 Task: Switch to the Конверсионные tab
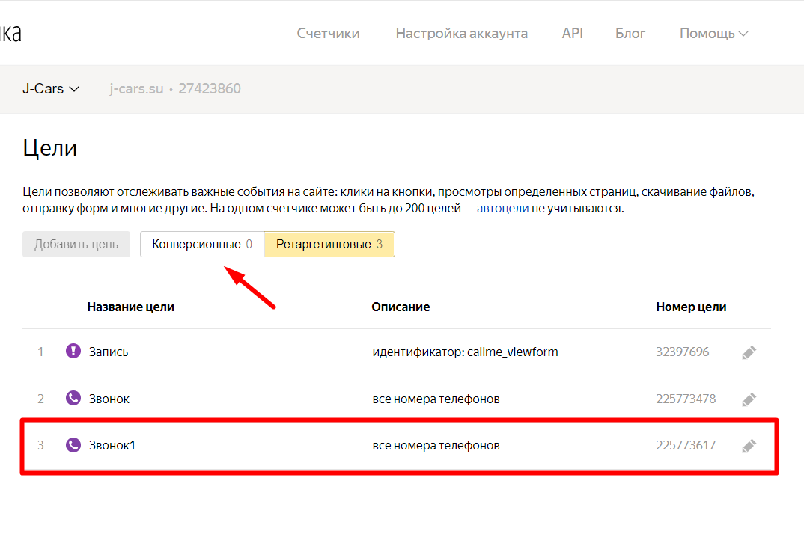click(202, 244)
